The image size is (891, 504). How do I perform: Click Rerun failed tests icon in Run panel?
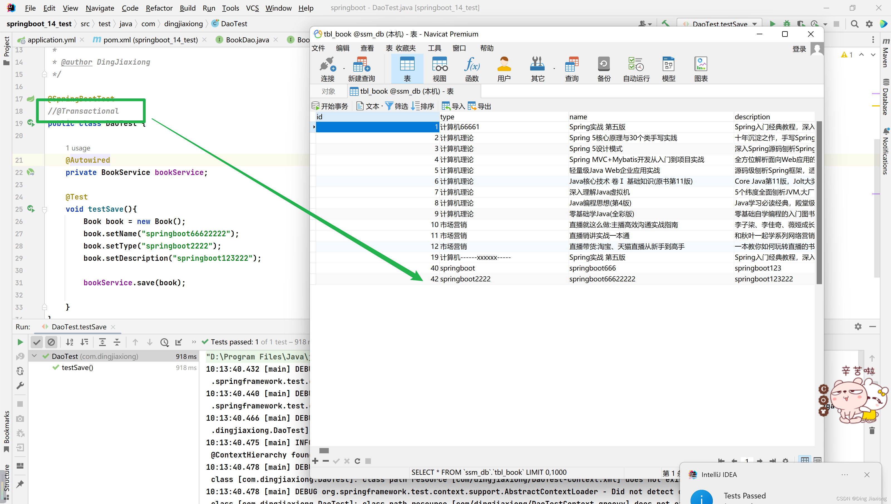point(20,357)
